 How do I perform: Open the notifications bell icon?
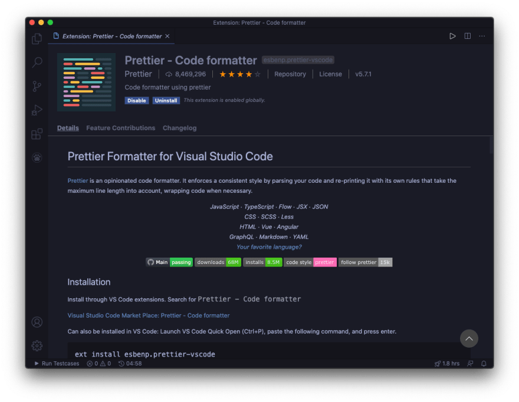pos(484,363)
